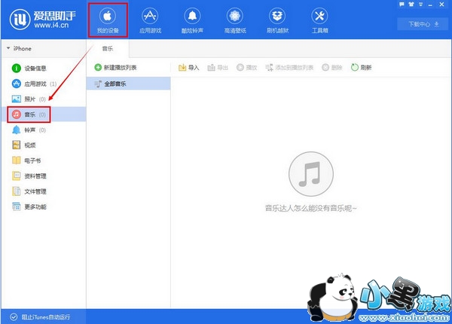Open the 高清壁纸 wallpaper icon
Image resolution: width=452 pixels, height=324 pixels.
coord(235,20)
